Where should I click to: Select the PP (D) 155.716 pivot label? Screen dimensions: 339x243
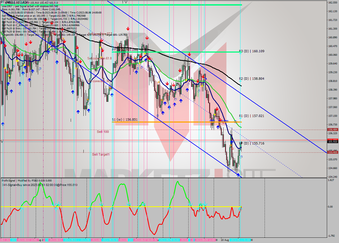pyautogui.click(x=252, y=143)
